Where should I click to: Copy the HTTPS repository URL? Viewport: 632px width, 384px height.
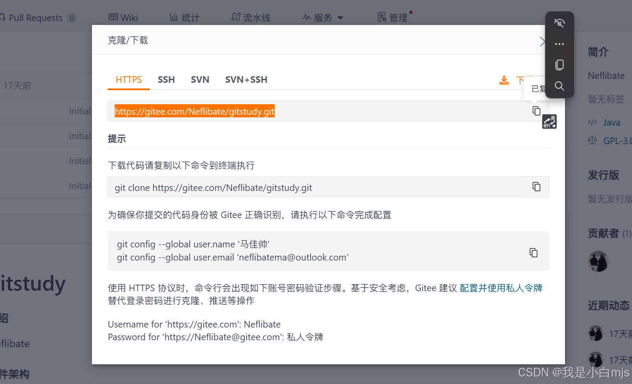pyautogui.click(x=536, y=111)
